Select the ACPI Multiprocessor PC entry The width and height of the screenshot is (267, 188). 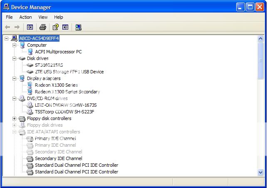point(58,52)
